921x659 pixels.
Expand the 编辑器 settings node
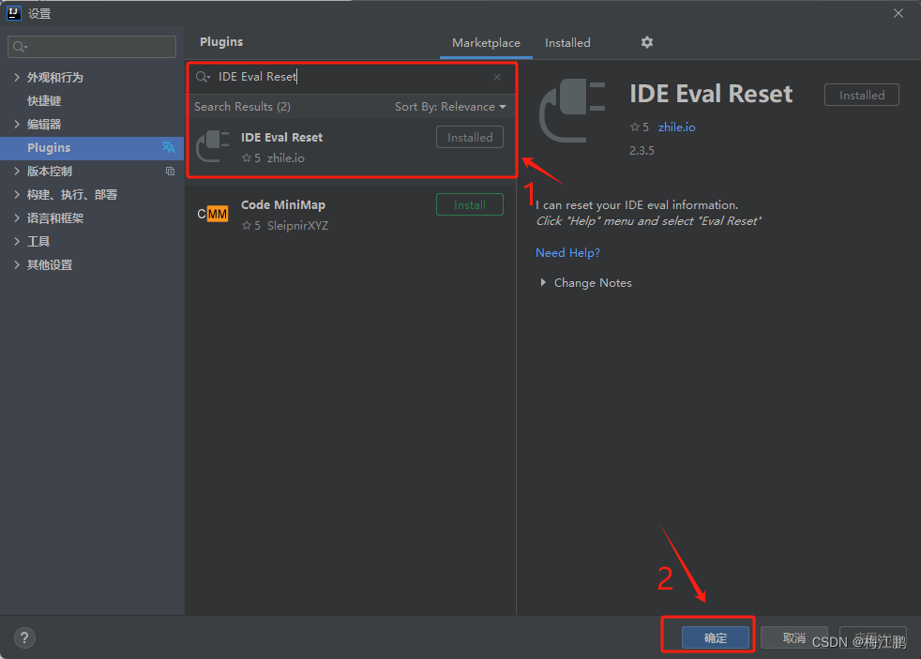pos(17,124)
